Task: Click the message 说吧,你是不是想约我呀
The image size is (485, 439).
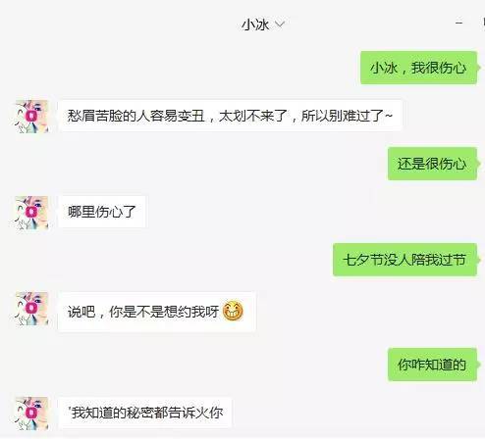Action: 157,312
